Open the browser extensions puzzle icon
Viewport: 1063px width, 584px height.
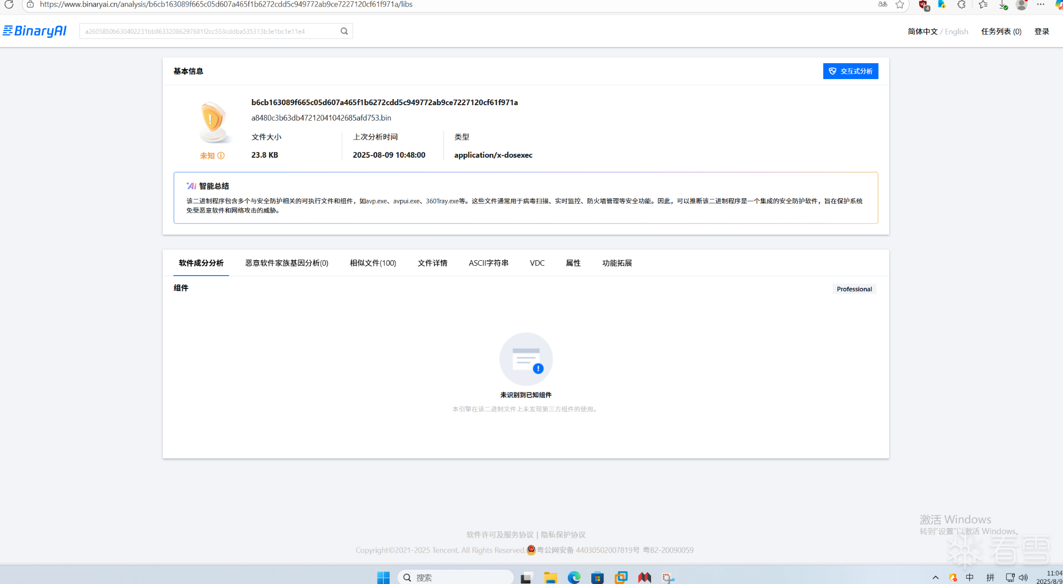pyautogui.click(x=962, y=4)
